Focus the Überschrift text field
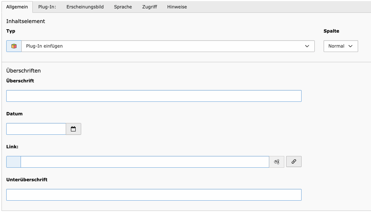371x212 pixels. point(154,96)
